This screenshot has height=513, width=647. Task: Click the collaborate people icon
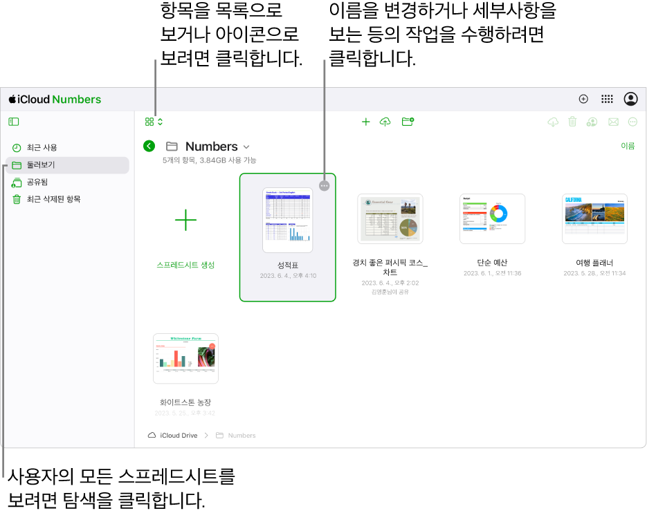(x=592, y=122)
